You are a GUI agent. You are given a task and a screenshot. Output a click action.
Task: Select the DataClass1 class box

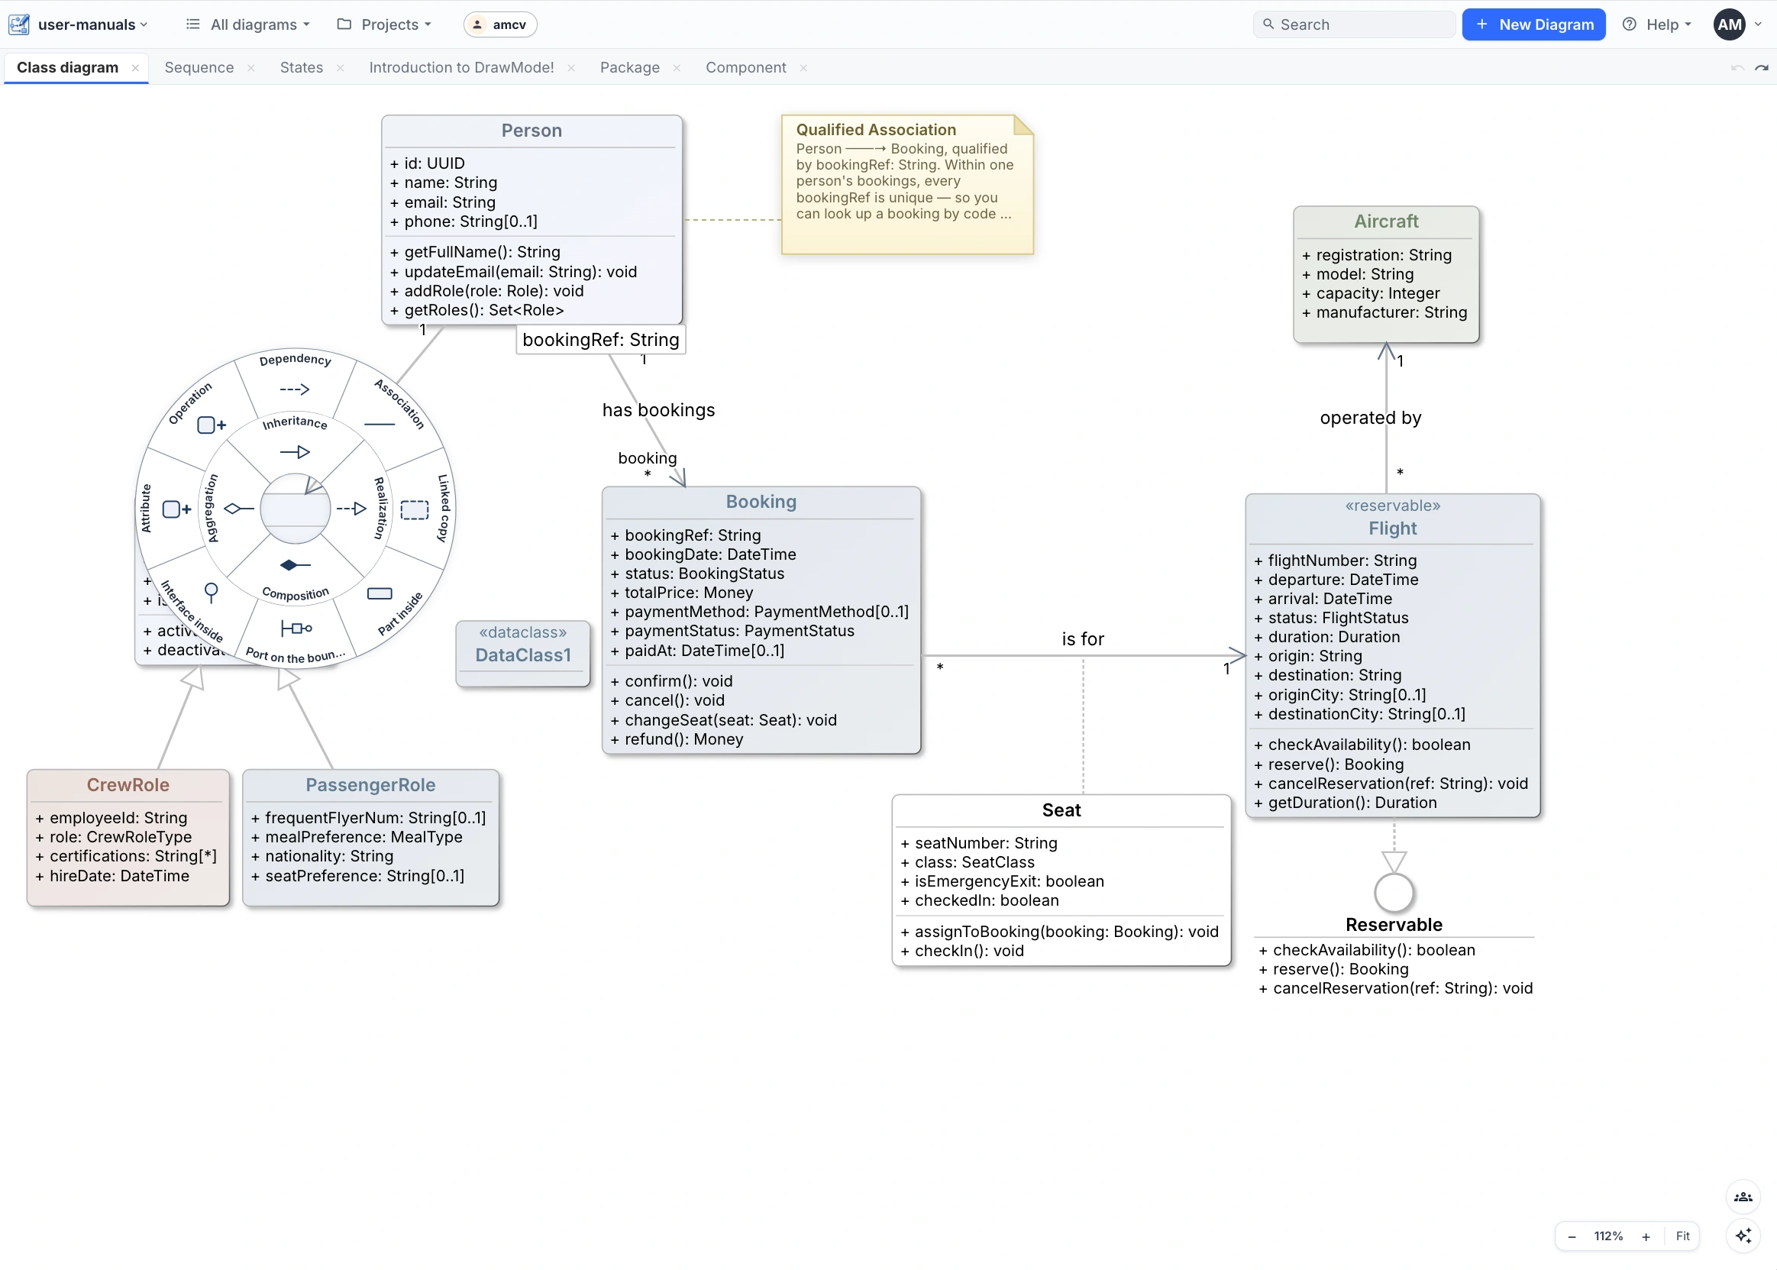[x=523, y=653]
